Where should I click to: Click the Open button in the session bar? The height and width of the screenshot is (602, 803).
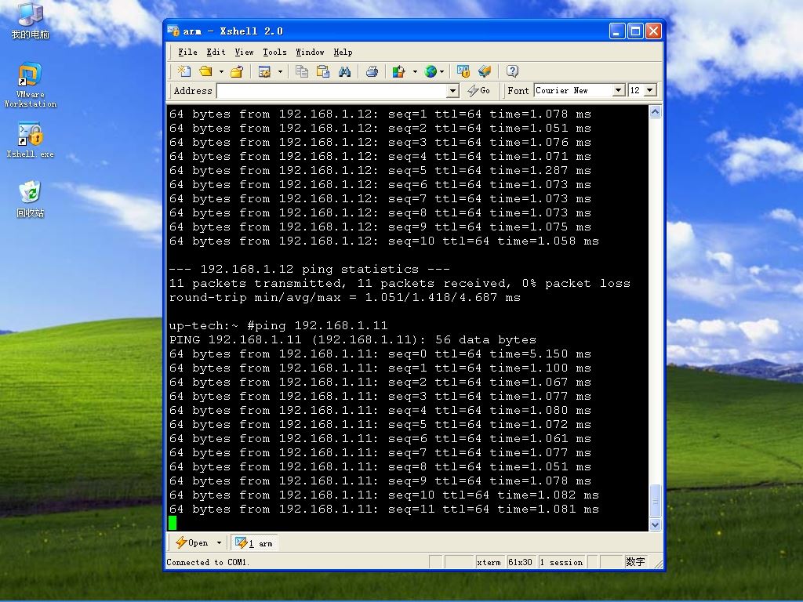[x=191, y=542]
